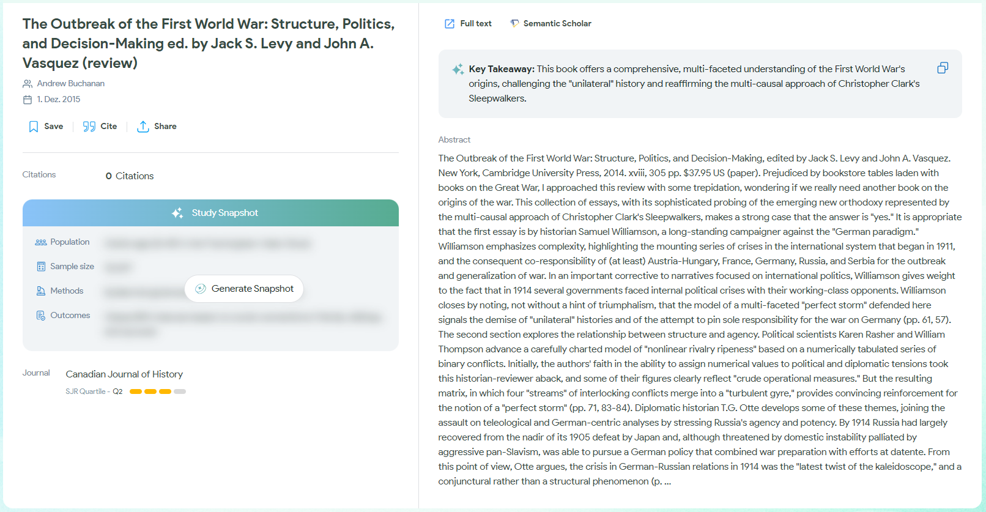986x512 pixels.
Task: Click the 0 Citations count
Action: [x=130, y=176]
